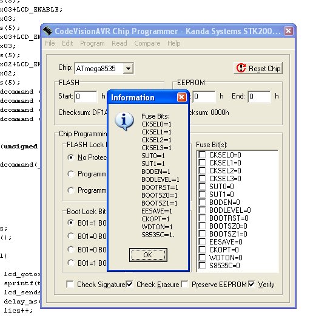This screenshot has height=329, width=333.
Task: Tick the BOOTSZ0=0 fuse bit checkbox
Action: tap(202, 226)
